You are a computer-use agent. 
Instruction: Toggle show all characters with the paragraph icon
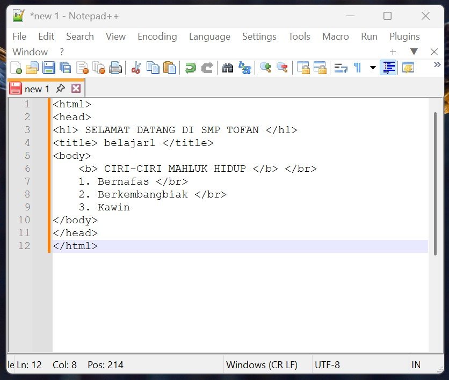(356, 67)
